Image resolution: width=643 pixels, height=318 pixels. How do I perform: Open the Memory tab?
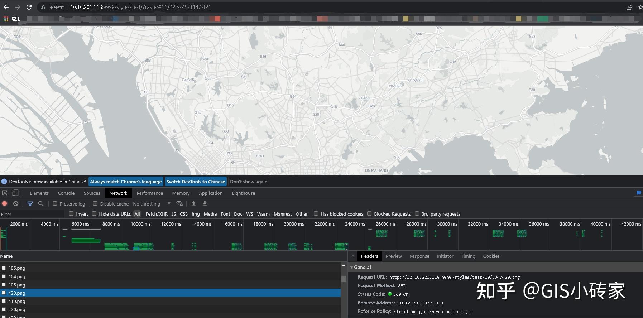coord(181,193)
